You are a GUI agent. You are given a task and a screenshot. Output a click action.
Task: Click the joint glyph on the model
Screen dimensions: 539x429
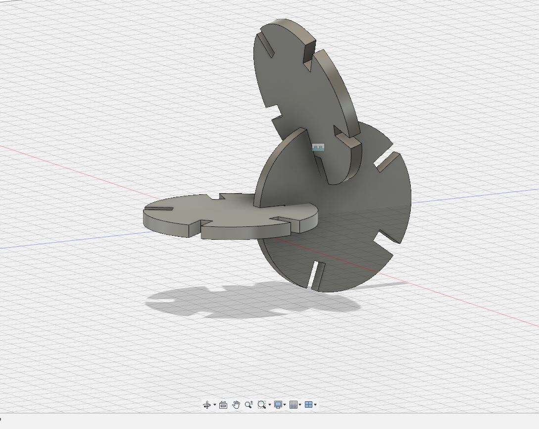(318, 148)
